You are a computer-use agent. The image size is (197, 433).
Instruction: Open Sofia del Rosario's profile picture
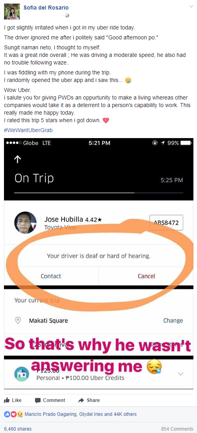[x=12, y=12]
